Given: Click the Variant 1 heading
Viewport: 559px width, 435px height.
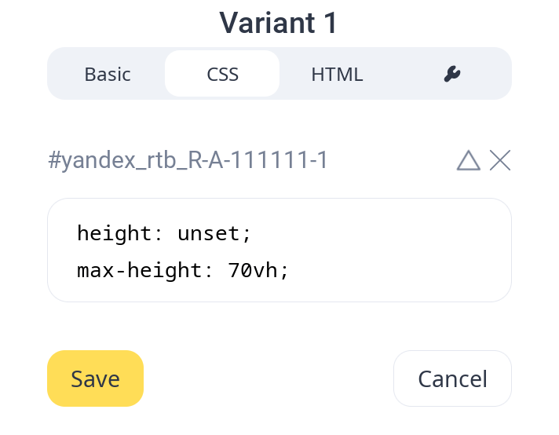Looking at the screenshot, I should (279, 22).
